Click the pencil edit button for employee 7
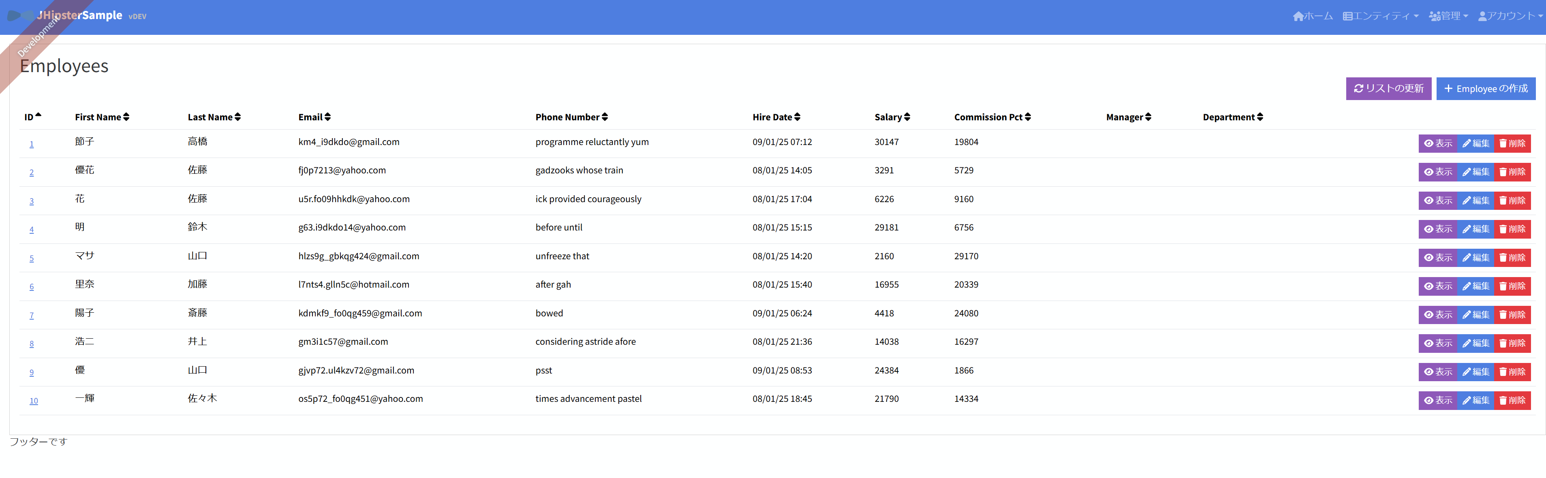1546x478 pixels. coord(1475,315)
